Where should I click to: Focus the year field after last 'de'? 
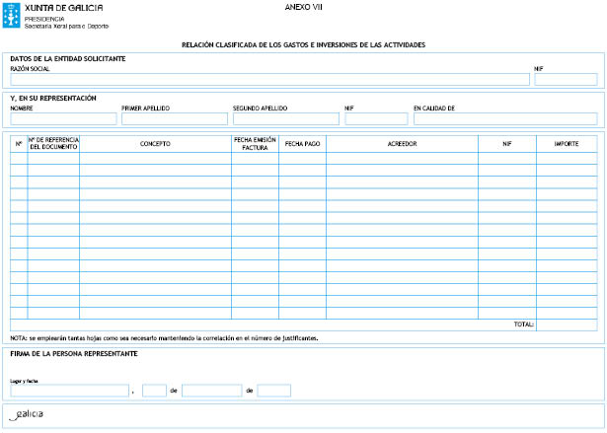tap(273, 391)
